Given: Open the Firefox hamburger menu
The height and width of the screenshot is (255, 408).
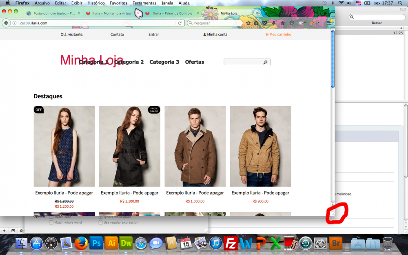Looking at the screenshot, I should [329, 23].
